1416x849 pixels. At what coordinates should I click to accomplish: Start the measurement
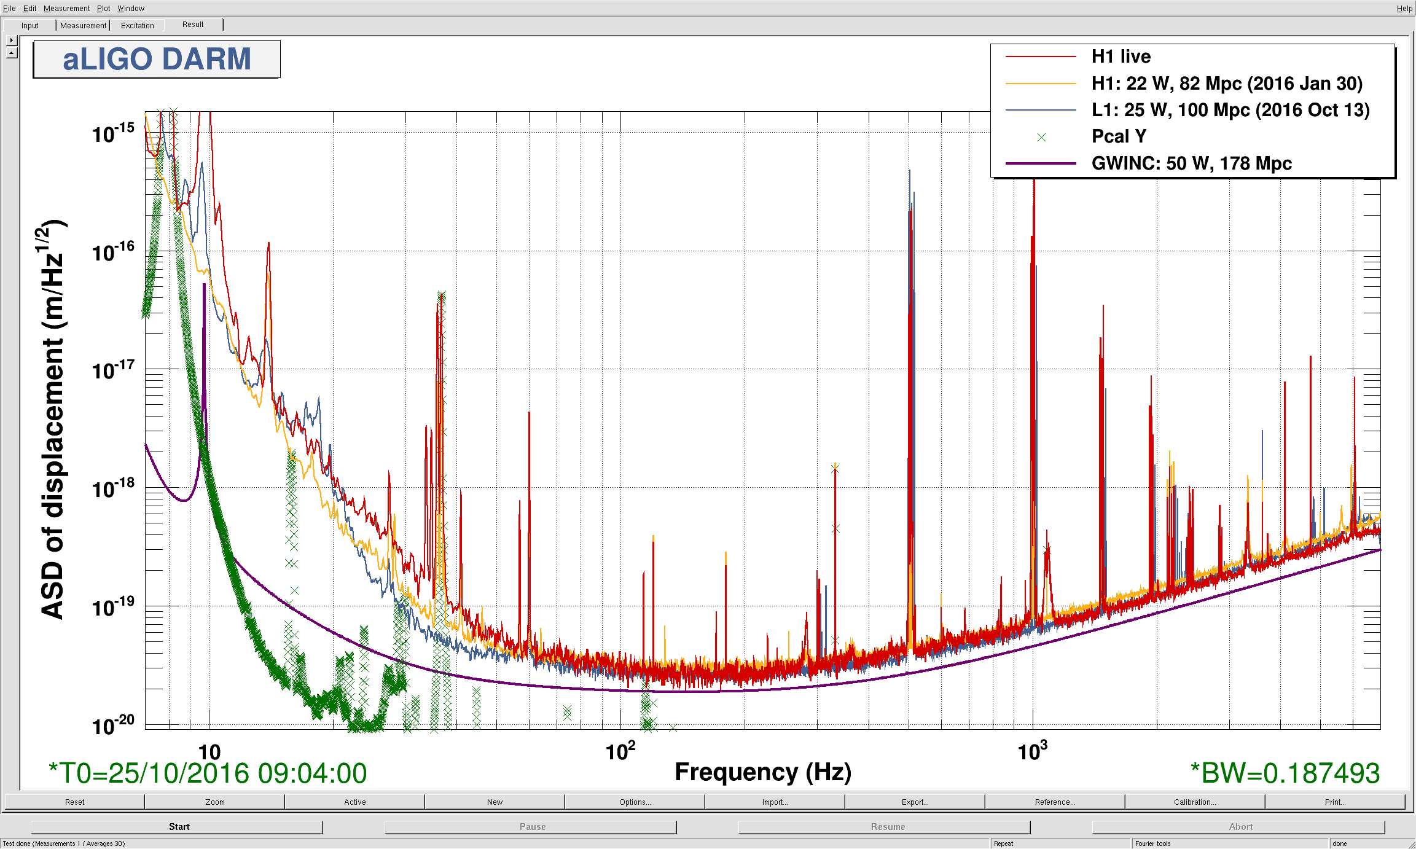[177, 827]
